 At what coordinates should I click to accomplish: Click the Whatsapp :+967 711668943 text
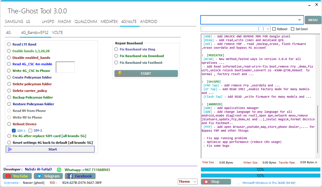(x=87, y=170)
